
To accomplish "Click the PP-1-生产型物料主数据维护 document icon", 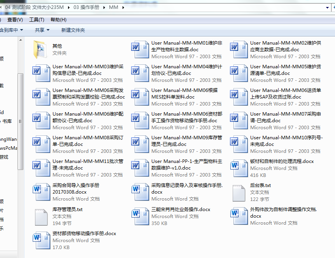I will point(140,168).
